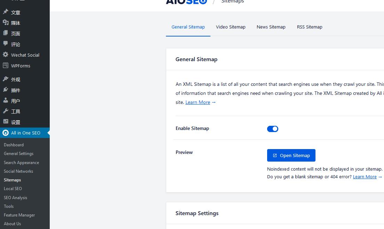Click the Preview label
The height and width of the screenshot is (229, 384).
click(x=184, y=152)
